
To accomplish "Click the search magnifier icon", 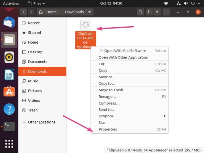I will click(140, 12).
